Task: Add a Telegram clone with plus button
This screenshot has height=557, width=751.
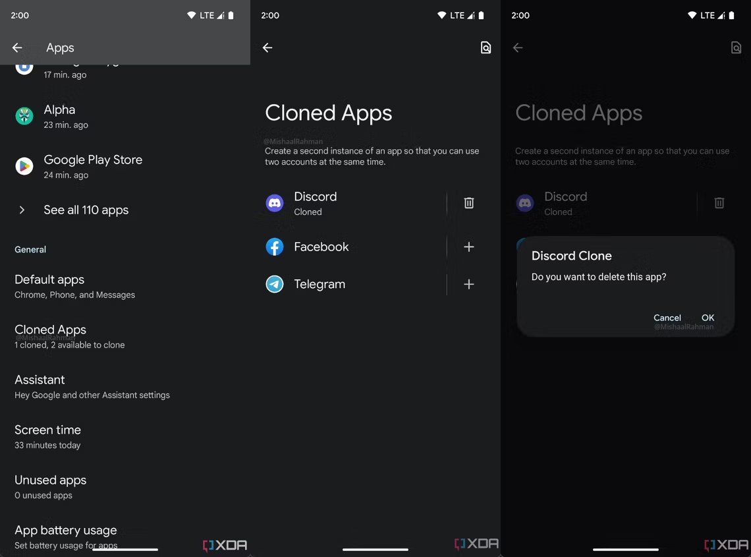Action: (x=468, y=284)
